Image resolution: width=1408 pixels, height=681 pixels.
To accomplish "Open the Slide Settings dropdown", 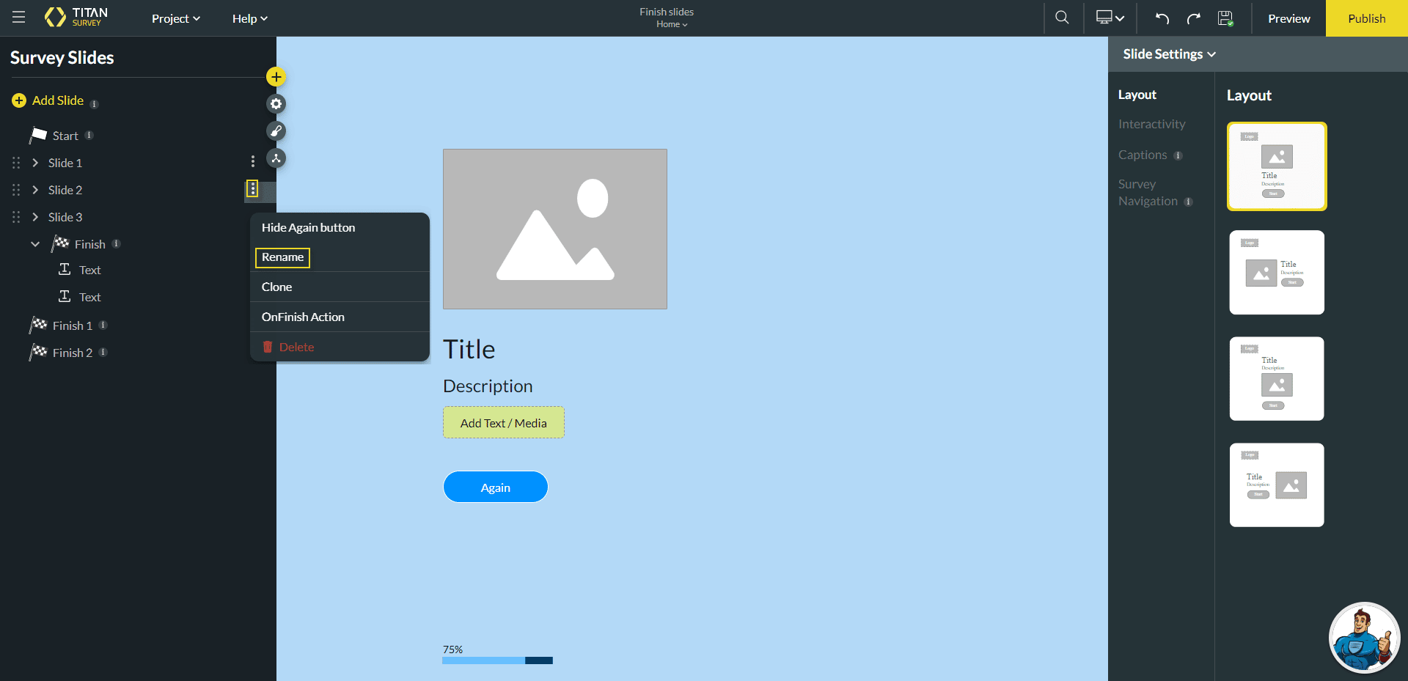I will point(1167,54).
